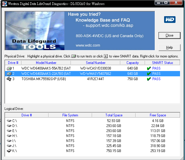The height and width of the screenshot is (160, 185).
Task: Click green checkmark for drive 1 SMART status
Action: pyautogui.click(x=149, y=68)
